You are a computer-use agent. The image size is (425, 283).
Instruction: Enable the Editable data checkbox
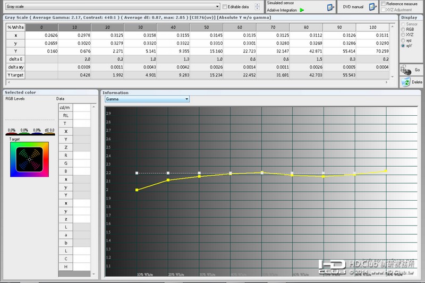coord(225,7)
